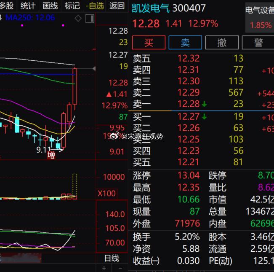Click the diamond icon above the chart
The height and width of the screenshot is (272, 274).
click(x=78, y=19)
